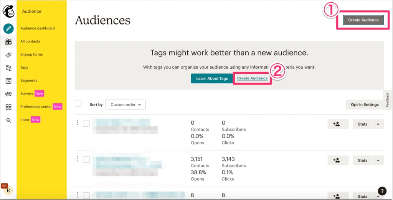Tick the select-all checkbox beside Sort by
This screenshot has width=393, height=200.
(x=78, y=103)
